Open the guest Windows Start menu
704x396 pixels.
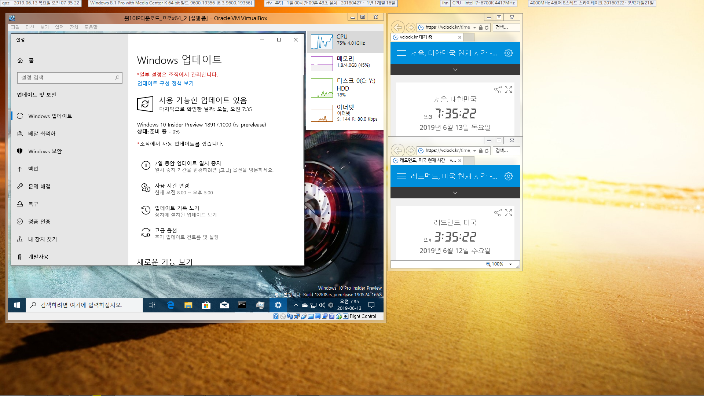click(17, 305)
